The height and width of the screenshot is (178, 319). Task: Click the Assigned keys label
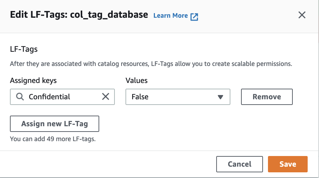tap(33, 80)
